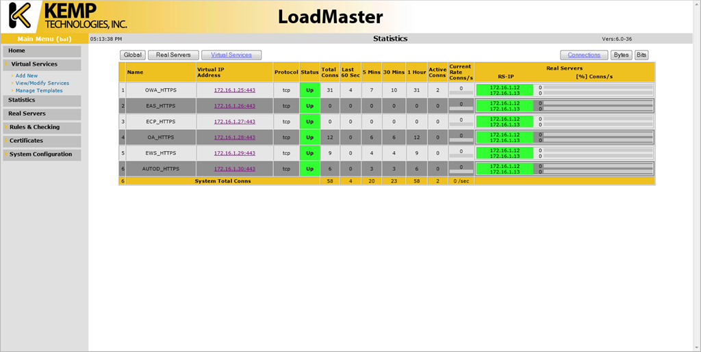Click the Protocol column header
Screen dimensions: 701x352
[x=286, y=72]
